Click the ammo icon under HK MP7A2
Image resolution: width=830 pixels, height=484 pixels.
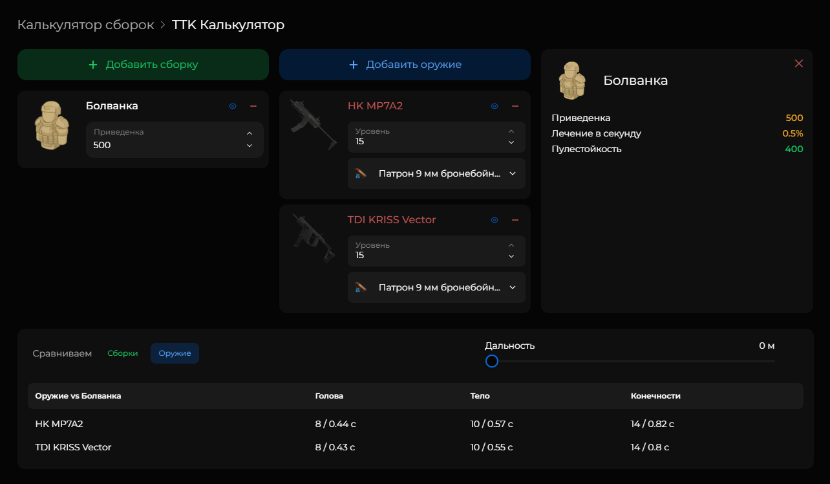click(361, 173)
